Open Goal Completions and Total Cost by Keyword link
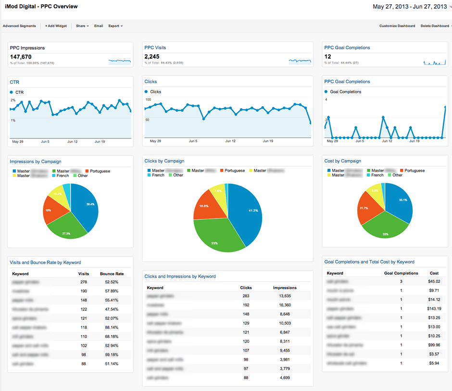 (369, 262)
